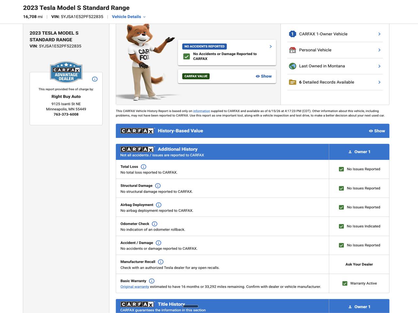Screen dimensions: 418x313
Task: Click CARFAX logo in Additional History header
Action: [137, 149]
